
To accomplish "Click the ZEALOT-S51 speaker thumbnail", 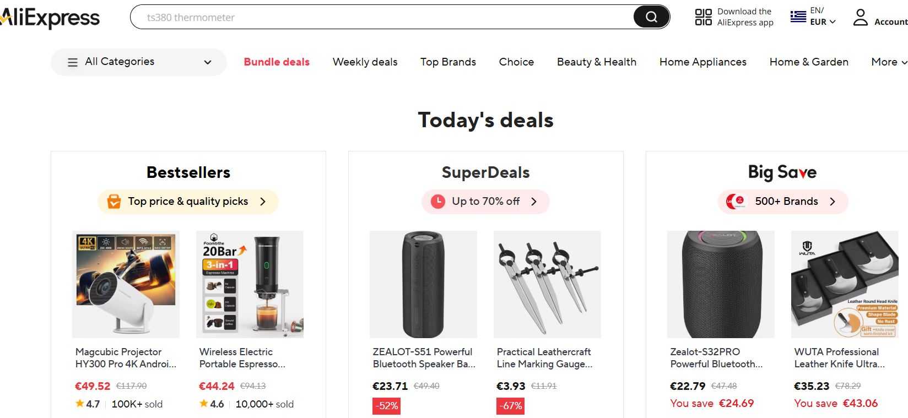I will pos(423,284).
